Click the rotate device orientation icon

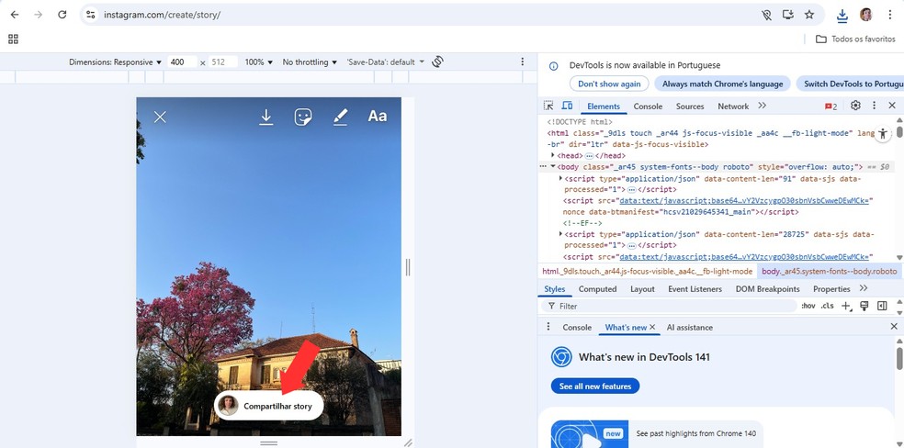point(437,62)
